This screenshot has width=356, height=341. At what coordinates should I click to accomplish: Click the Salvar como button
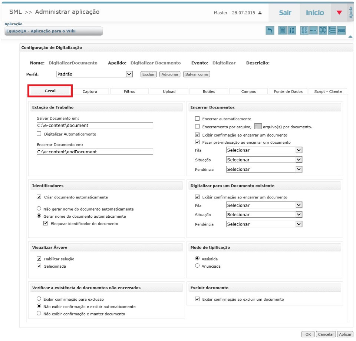click(x=197, y=74)
